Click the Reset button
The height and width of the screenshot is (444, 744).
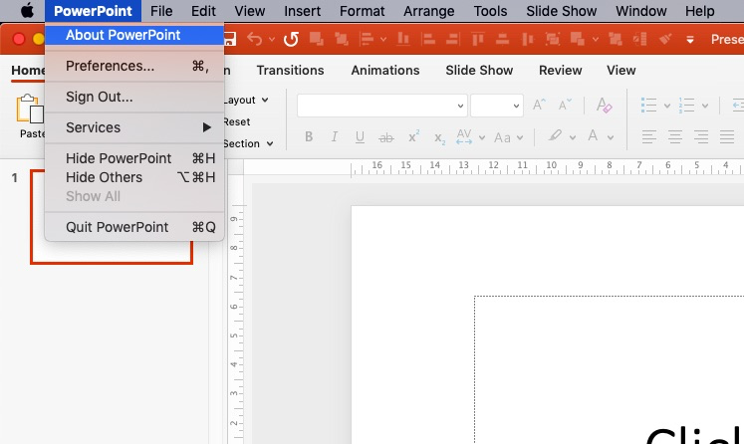[x=237, y=121]
